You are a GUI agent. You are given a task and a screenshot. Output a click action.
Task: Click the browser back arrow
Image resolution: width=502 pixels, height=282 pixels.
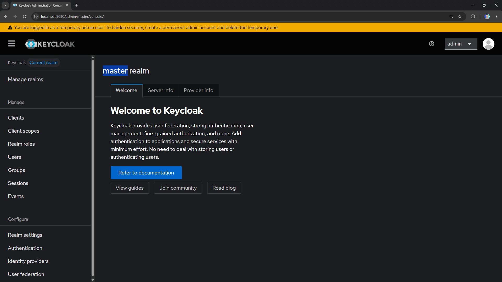[6, 16]
